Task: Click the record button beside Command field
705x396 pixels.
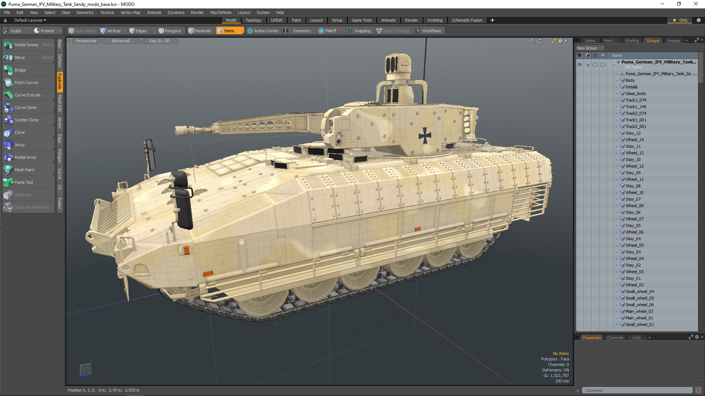Action: [698, 390]
